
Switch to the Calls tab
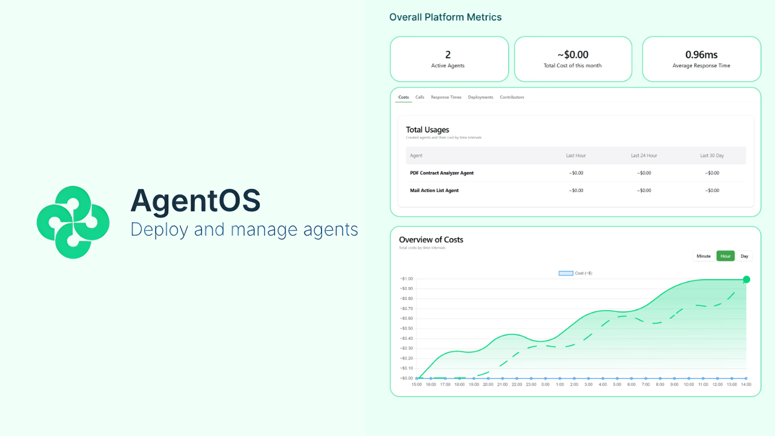[x=420, y=97]
